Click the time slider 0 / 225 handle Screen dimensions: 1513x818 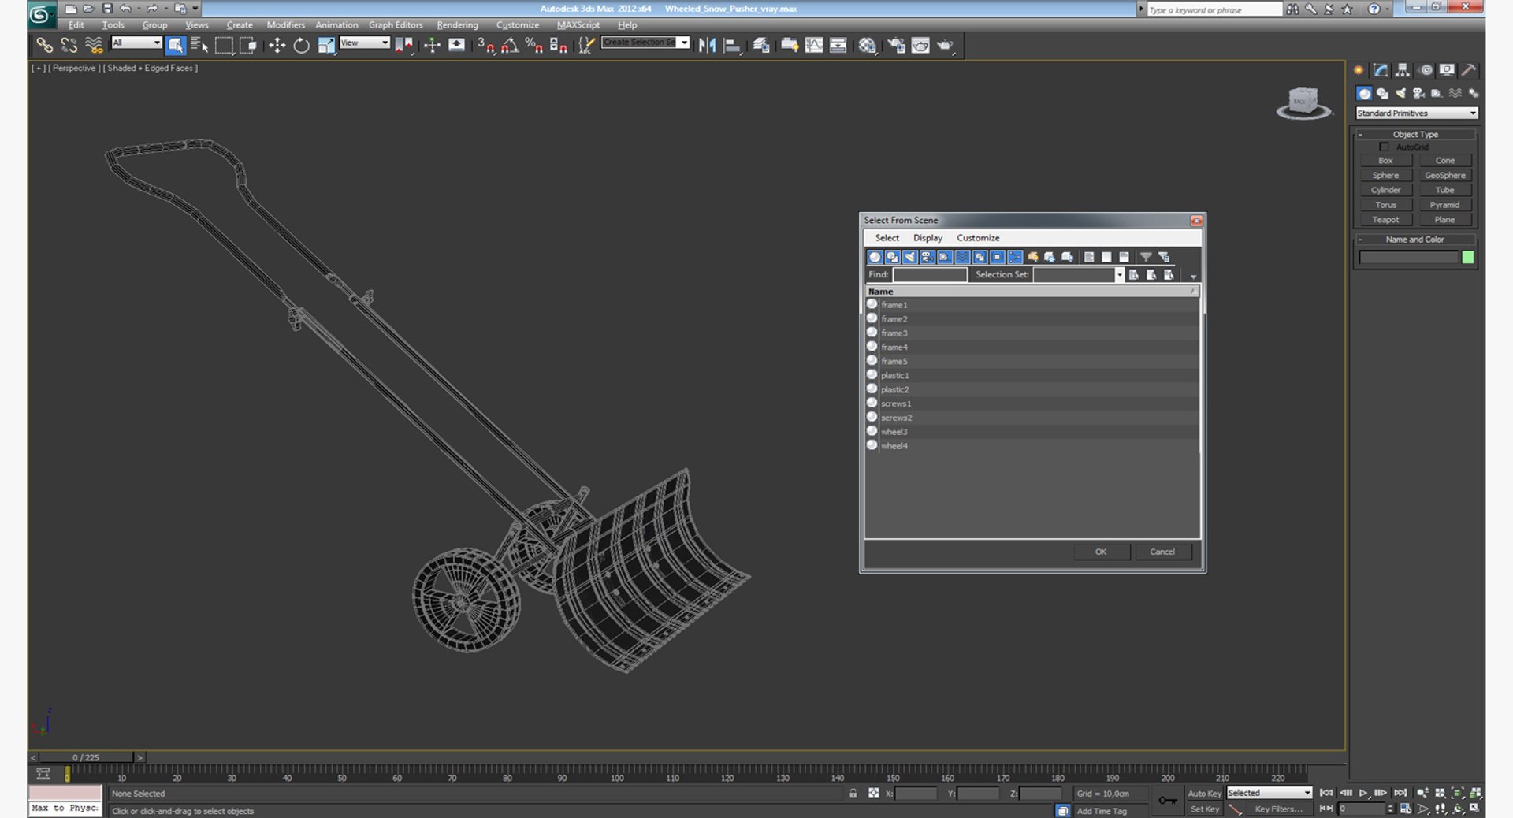coord(87,757)
